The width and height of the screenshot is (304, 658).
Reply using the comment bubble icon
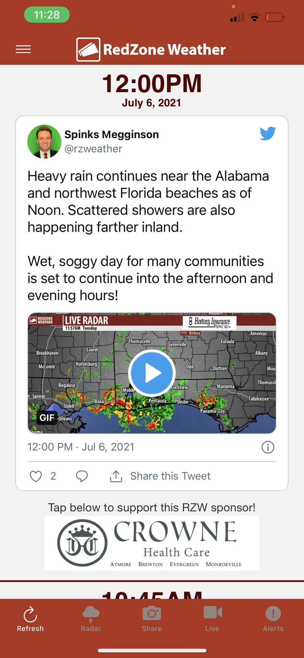82,476
